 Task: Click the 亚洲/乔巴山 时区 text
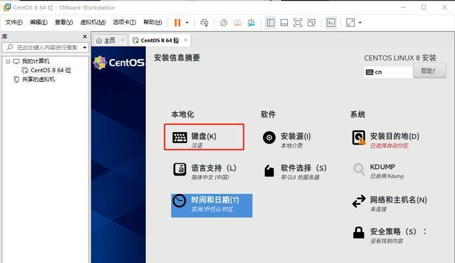pyautogui.click(x=212, y=209)
